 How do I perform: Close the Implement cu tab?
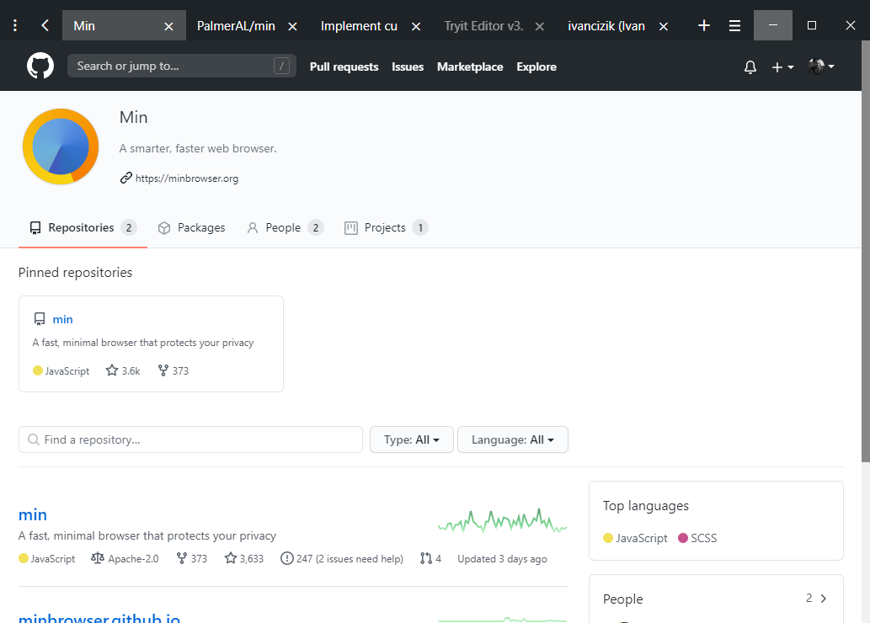[x=416, y=26]
